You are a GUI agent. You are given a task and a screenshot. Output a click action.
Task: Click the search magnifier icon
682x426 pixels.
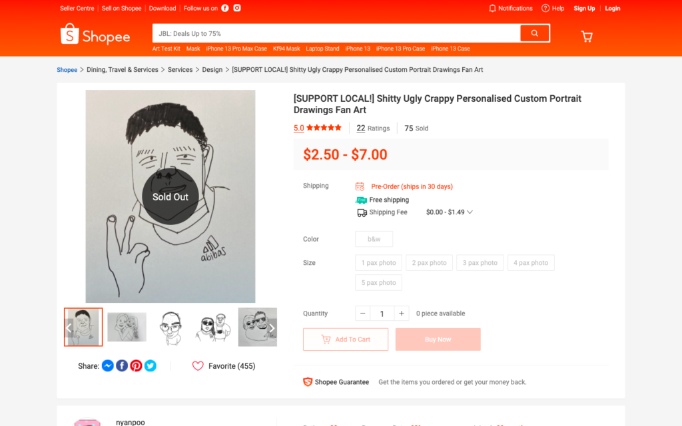(x=535, y=33)
